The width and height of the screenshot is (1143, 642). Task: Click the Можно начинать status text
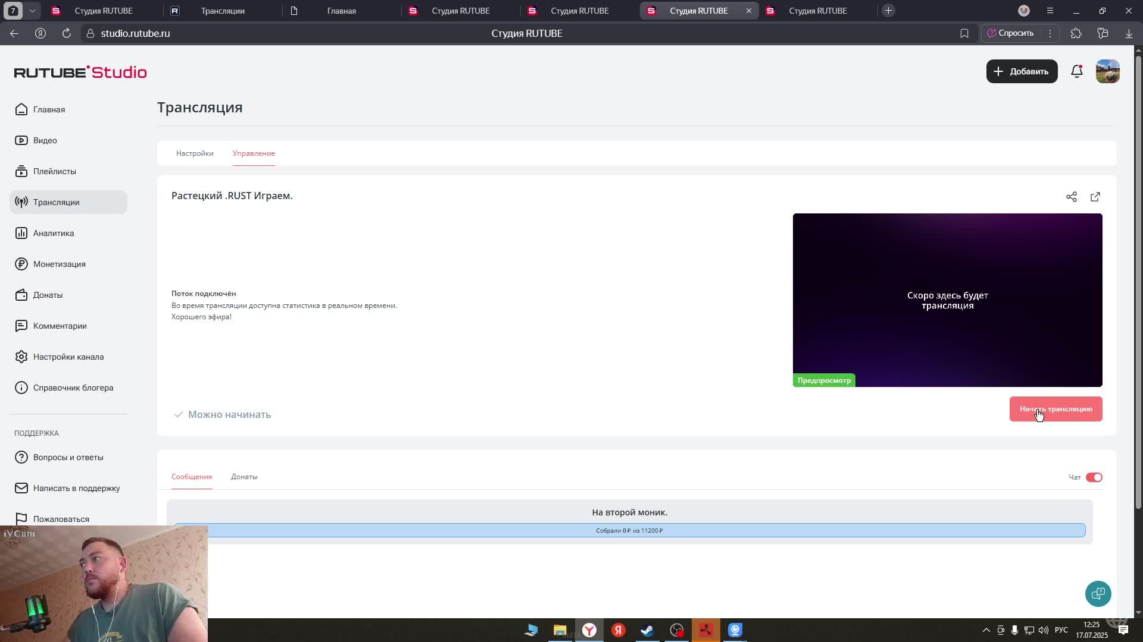[229, 414]
